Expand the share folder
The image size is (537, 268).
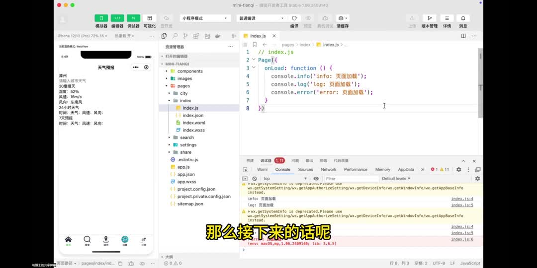(199, 152)
